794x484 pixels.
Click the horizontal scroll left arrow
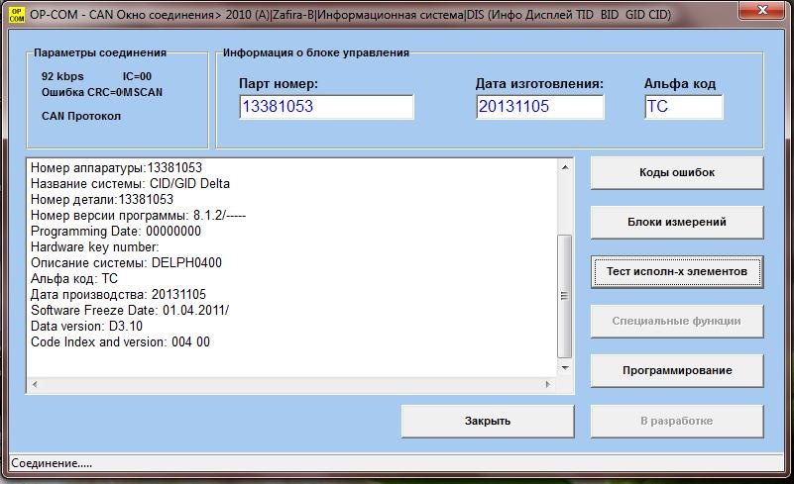(x=35, y=384)
